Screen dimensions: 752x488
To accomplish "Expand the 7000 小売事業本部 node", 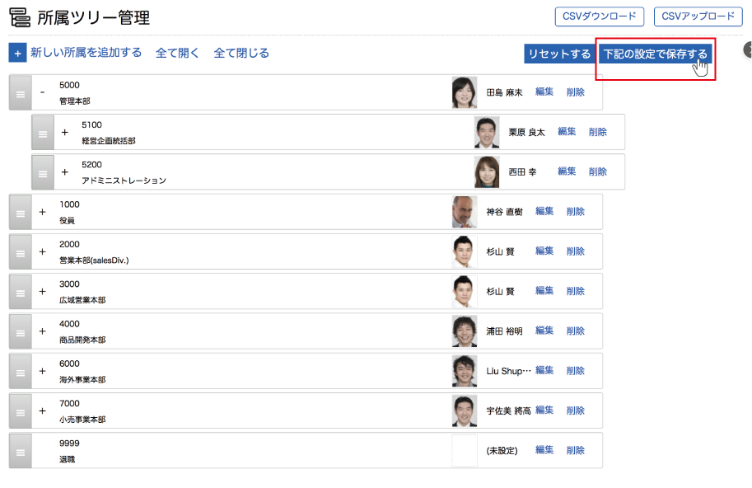I will pos(43,411).
